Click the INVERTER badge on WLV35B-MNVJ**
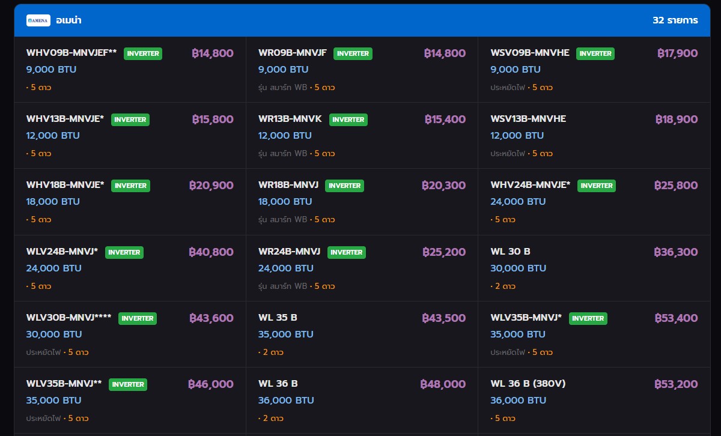721x436 pixels. click(128, 384)
